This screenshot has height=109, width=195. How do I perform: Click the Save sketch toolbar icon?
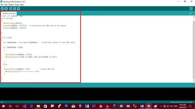(19, 9)
